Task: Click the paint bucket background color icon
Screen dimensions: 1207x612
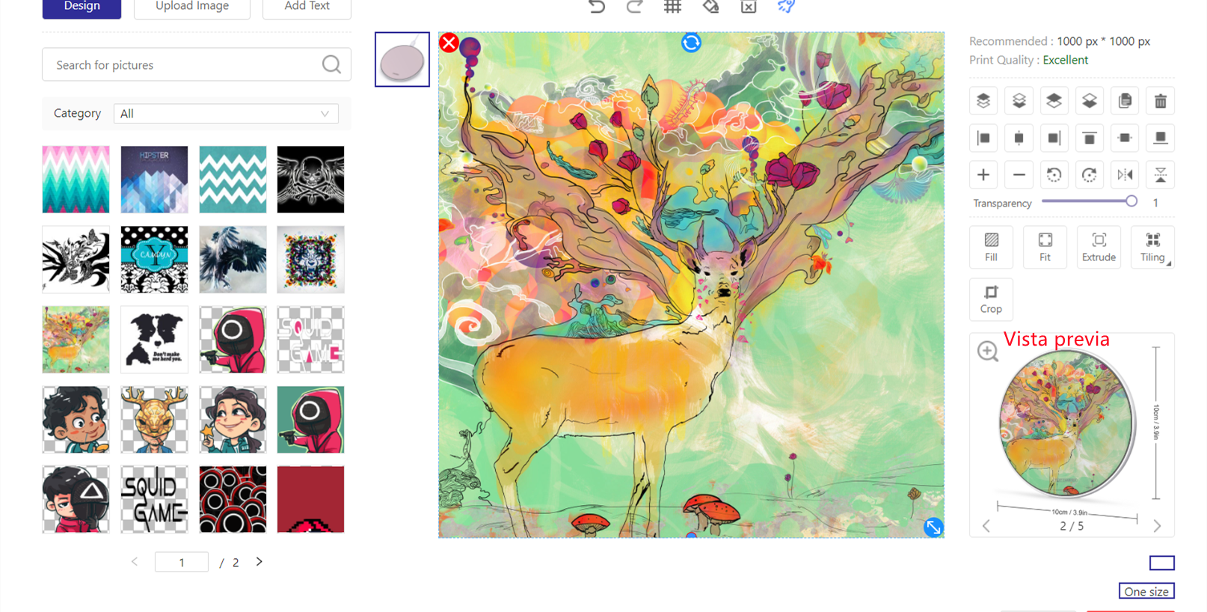Action: pyautogui.click(x=710, y=7)
